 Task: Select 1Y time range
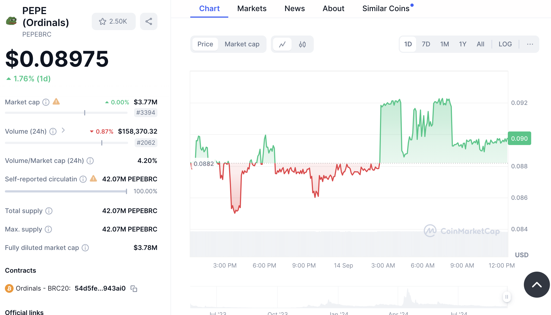(x=463, y=44)
